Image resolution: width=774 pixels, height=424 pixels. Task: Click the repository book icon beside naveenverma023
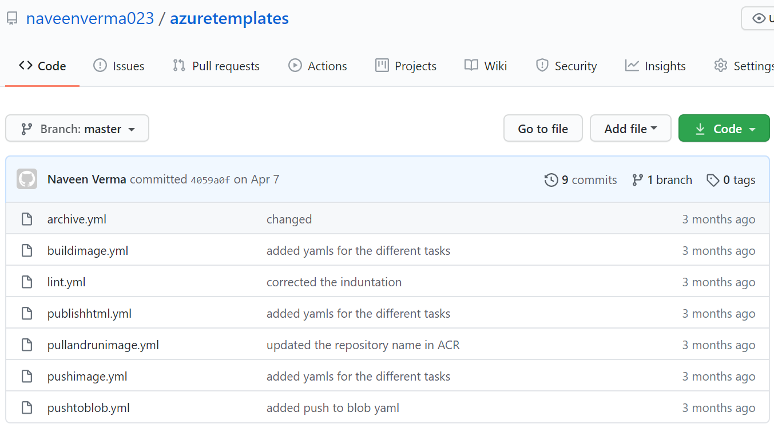click(x=12, y=19)
